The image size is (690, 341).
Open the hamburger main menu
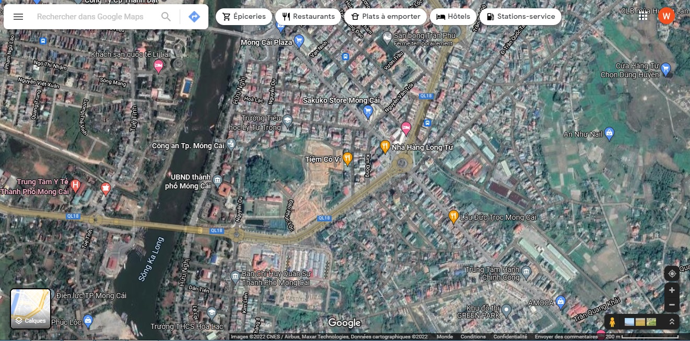(x=18, y=17)
